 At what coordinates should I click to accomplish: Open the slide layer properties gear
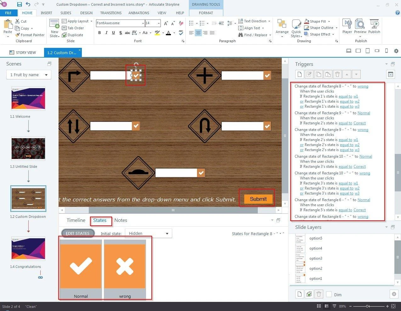click(394, 294)
